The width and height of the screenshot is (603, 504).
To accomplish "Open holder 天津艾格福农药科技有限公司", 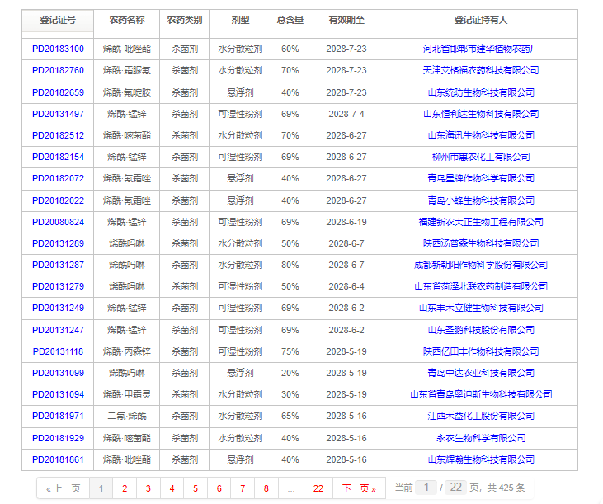I will (x=481, y=71).
